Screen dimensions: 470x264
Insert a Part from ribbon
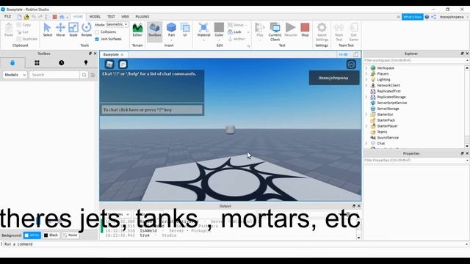tap(171, 31)
